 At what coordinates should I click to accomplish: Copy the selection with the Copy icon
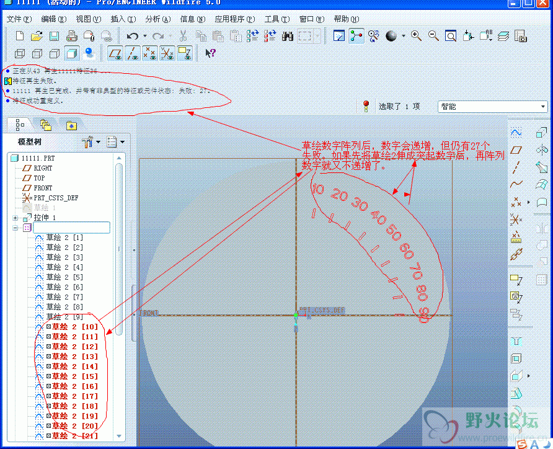pos(201,35)
